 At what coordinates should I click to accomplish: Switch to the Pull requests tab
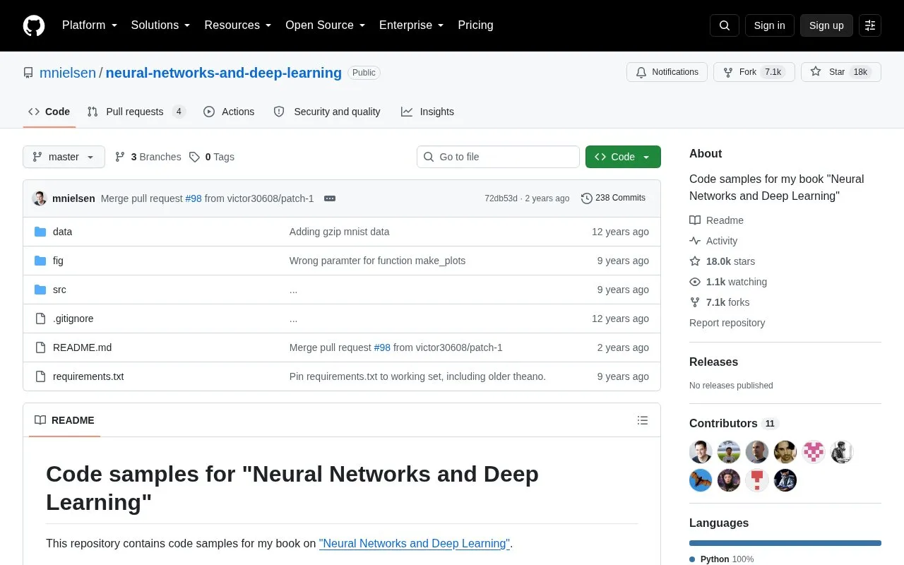coord(136,112)
